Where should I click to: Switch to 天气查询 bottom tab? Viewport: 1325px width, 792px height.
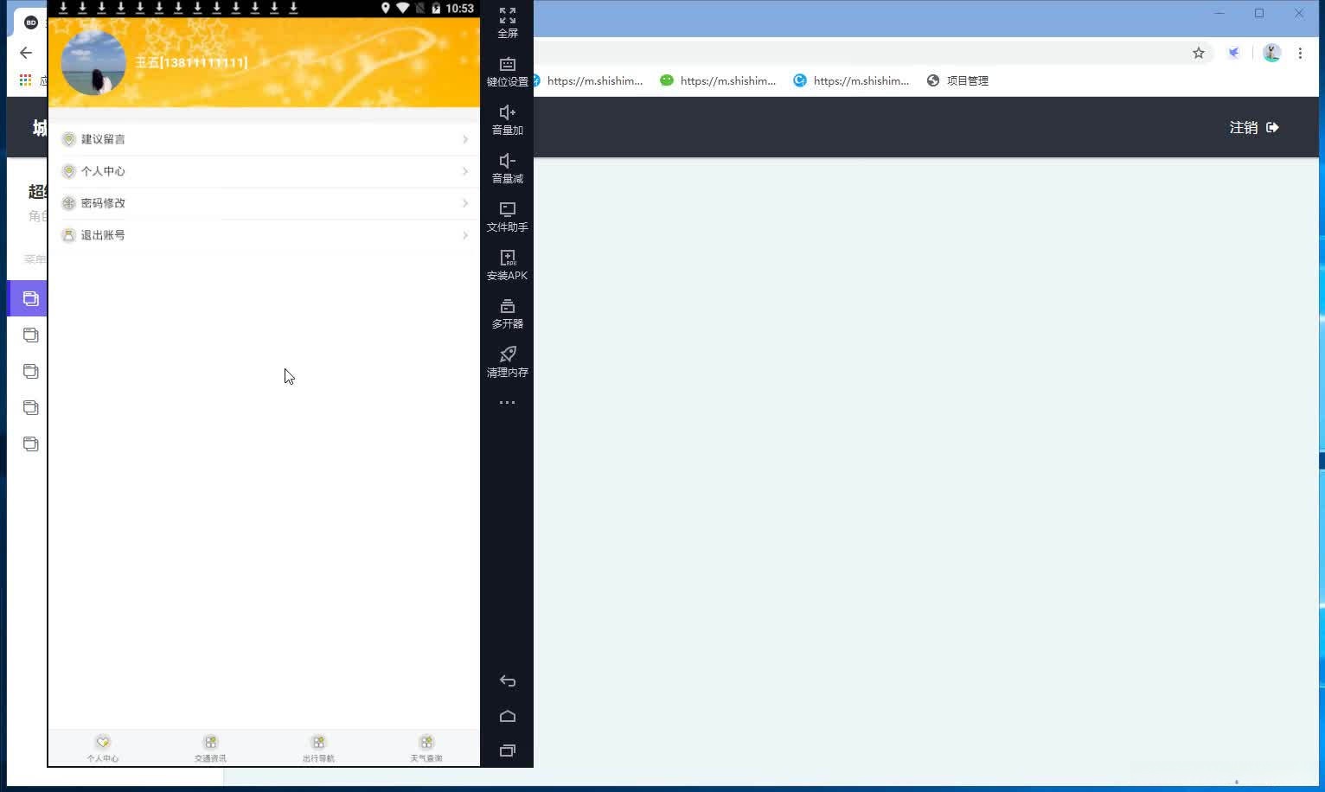pos(426,748)
